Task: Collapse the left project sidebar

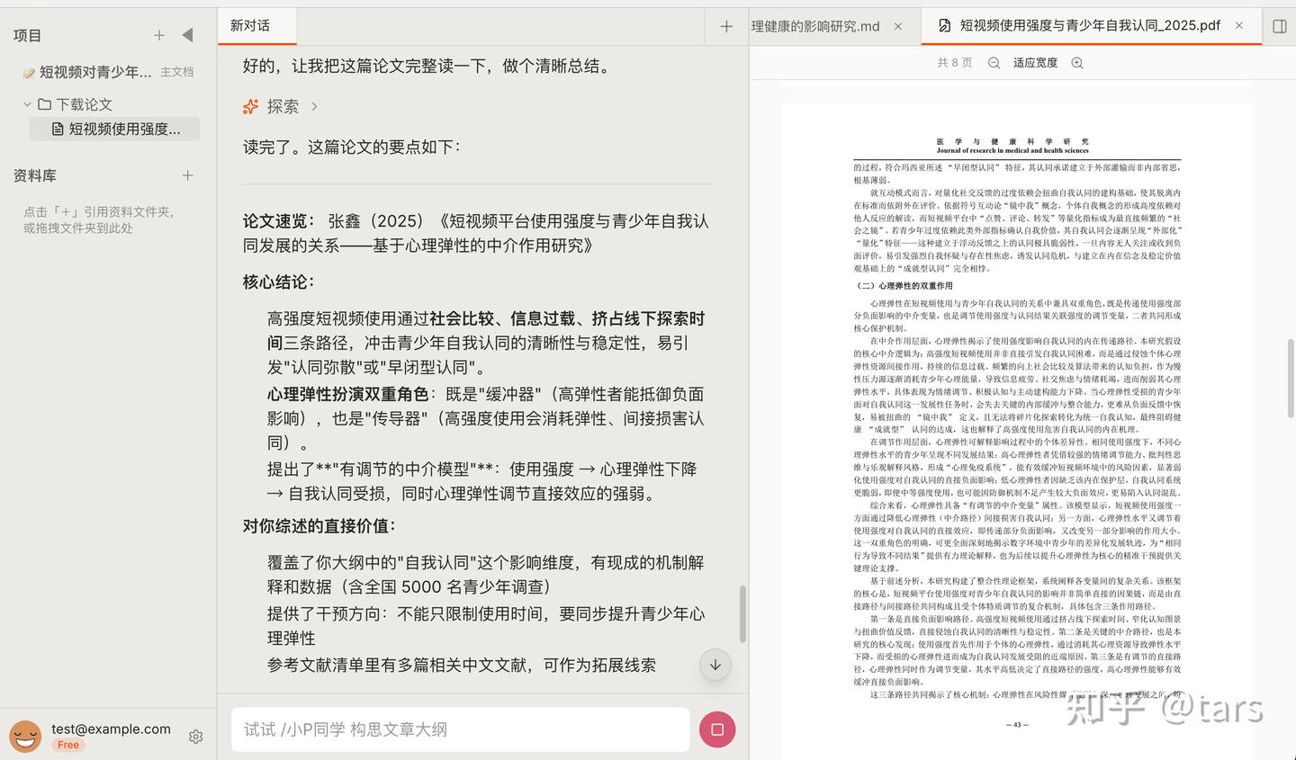Action: pos(187,35)
